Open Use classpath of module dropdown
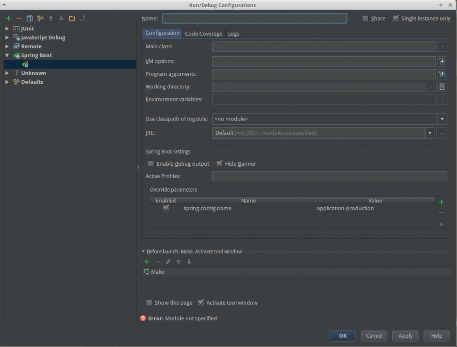Image resolution: width=457 pixels, height=347 pixels. pos(442,119)
